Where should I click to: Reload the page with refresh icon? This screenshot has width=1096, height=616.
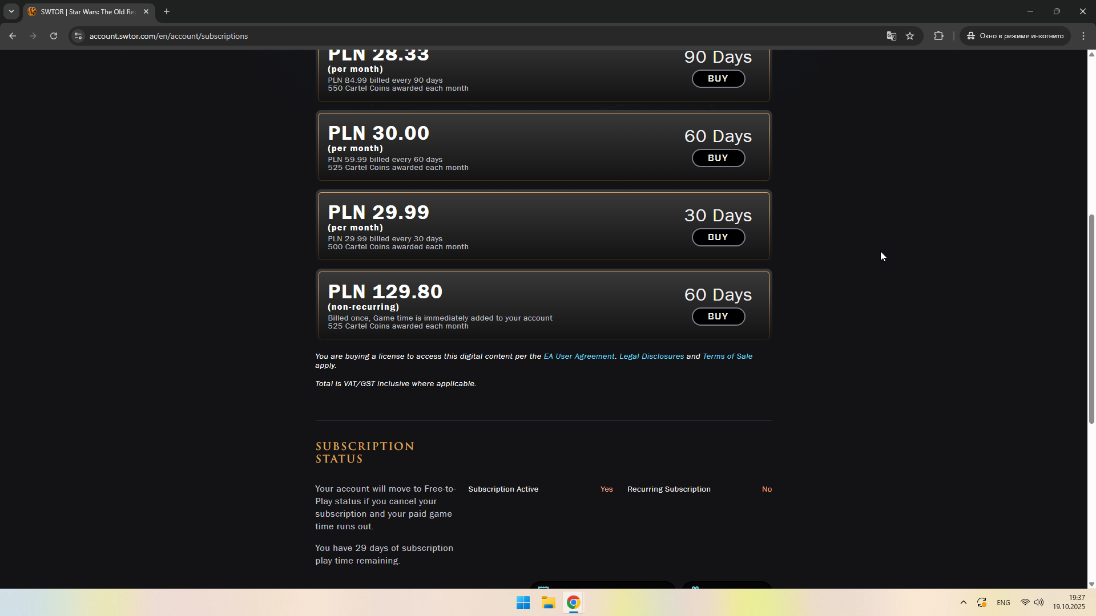click(54, 36)
